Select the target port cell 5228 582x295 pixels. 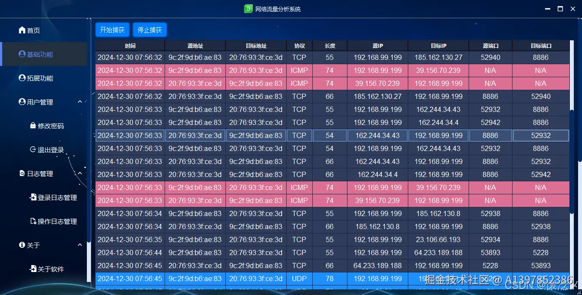(x=541, y=252)
